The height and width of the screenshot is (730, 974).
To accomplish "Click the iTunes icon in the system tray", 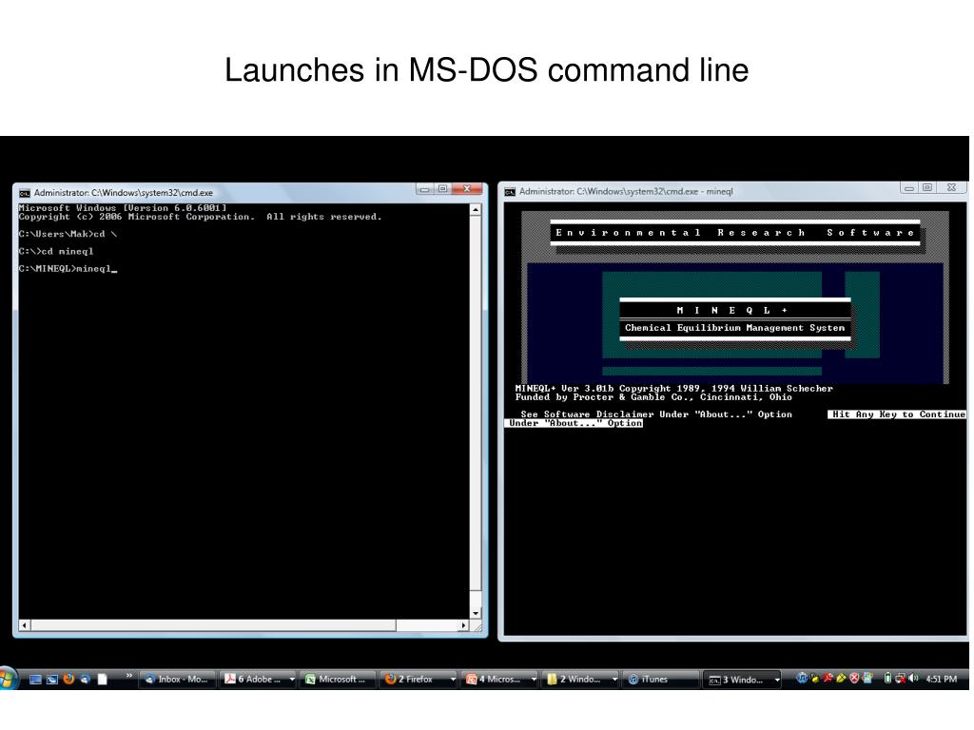I will [802, 678].
